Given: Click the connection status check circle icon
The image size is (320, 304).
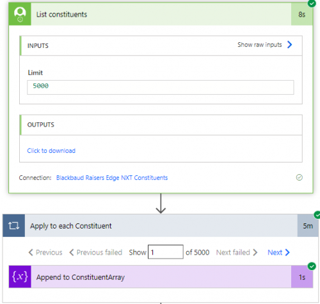Looking at the screenshot, I should (300, 177).
